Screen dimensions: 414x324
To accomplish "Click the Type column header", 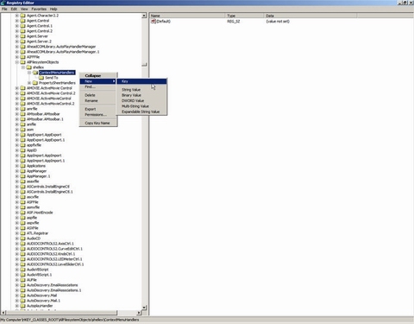I will 244,16.
